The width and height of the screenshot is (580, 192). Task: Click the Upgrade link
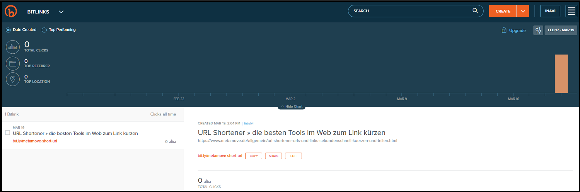click(x=517, y=31)
